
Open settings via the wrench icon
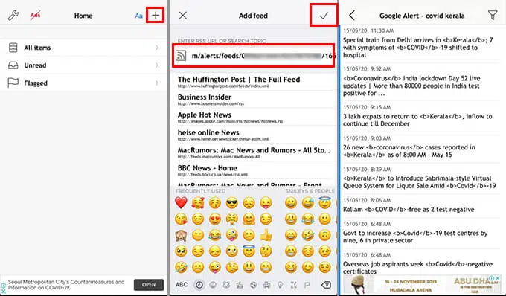click(x=13, y=15)
